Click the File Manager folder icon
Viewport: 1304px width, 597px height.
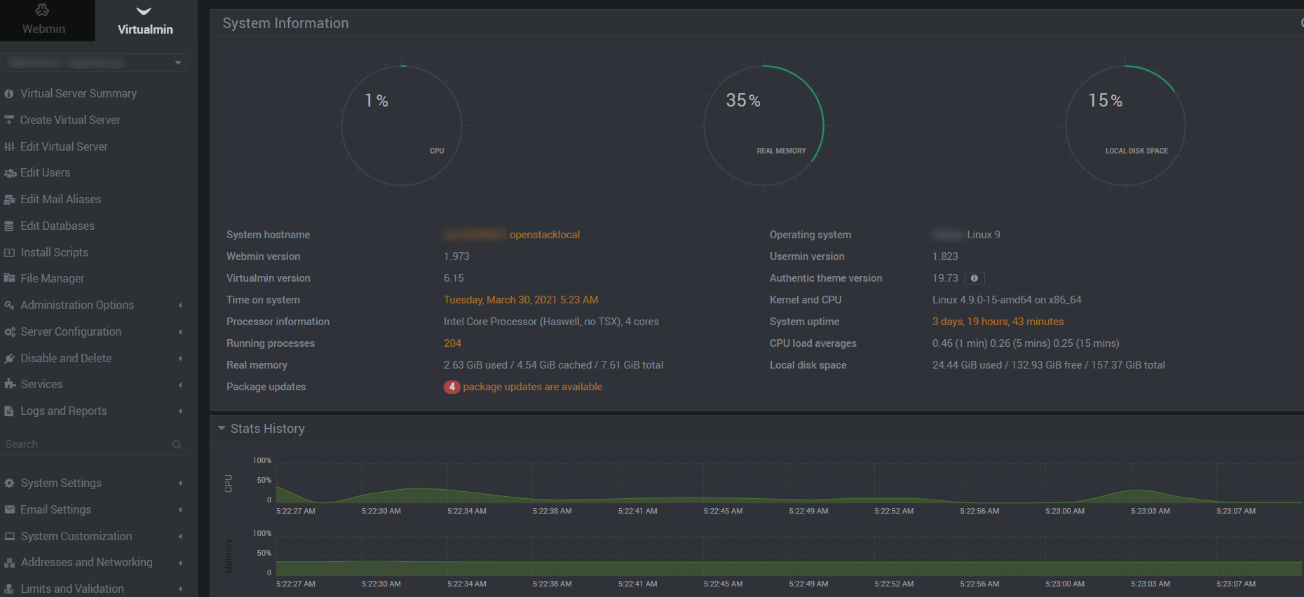coord(9,279)
